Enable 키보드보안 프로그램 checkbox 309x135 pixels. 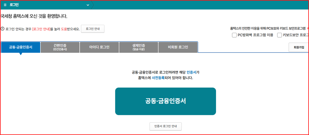[279, 35]
